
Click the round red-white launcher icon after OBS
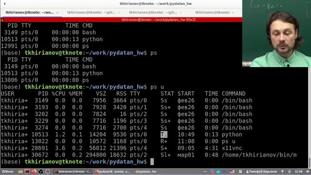[48, 172]
